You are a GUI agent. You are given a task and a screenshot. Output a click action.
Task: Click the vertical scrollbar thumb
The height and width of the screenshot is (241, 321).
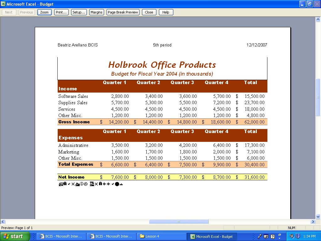[318, 97]
